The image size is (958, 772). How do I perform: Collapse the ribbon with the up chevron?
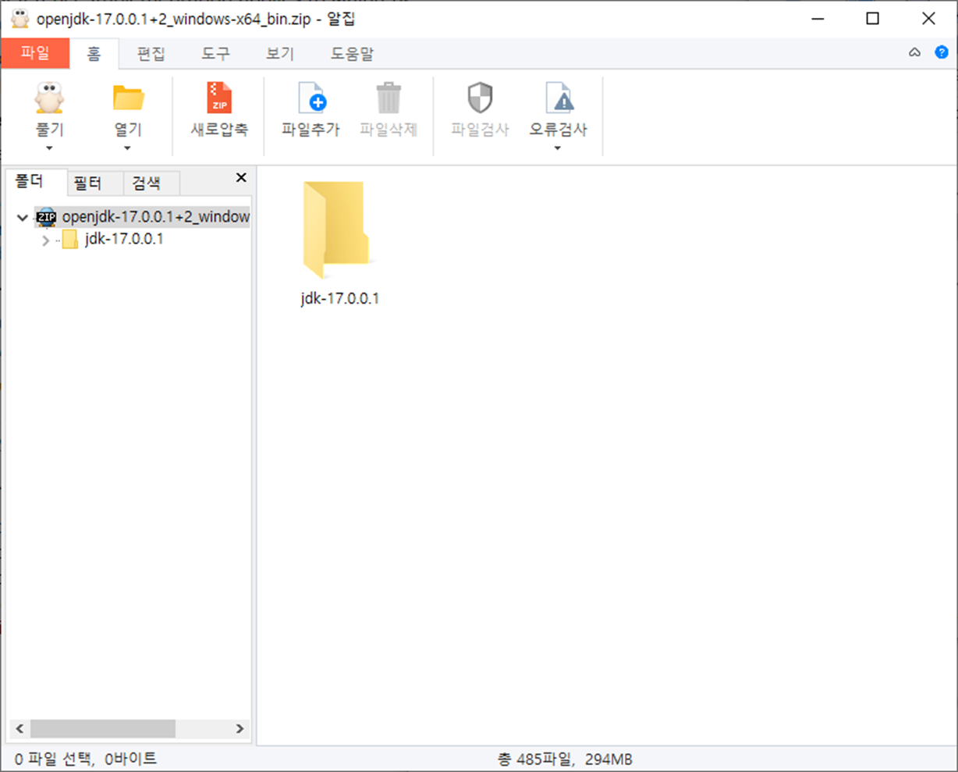click(x=914, y=53)
